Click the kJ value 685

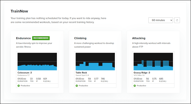(x=161, y=79)
